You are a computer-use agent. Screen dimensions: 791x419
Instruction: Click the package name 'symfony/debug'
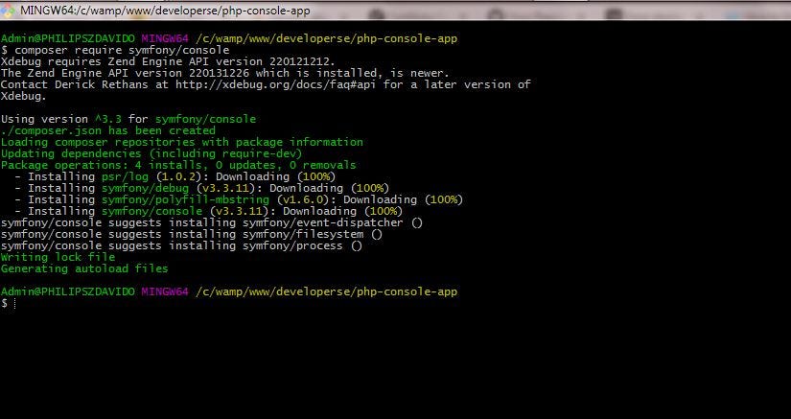[x=146, y=189]
